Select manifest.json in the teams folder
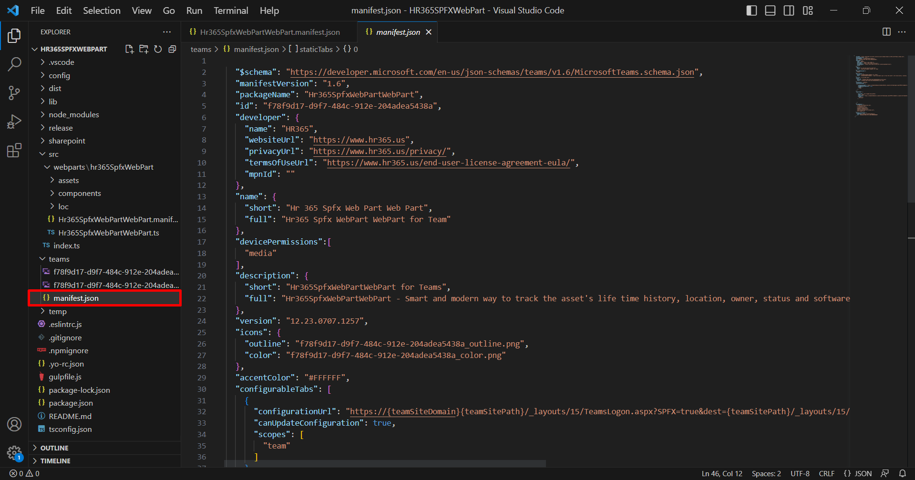 (105, 298)
